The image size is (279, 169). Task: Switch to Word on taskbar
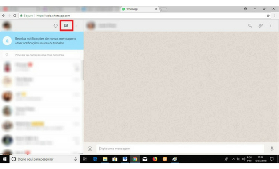125,159
